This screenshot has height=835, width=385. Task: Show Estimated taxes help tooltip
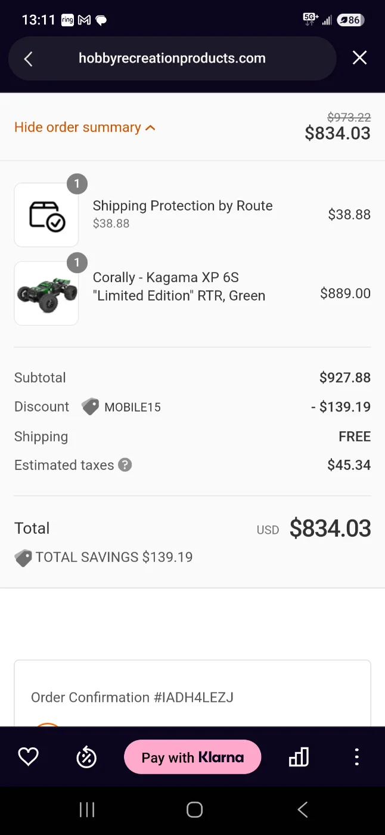pos(125,465)
